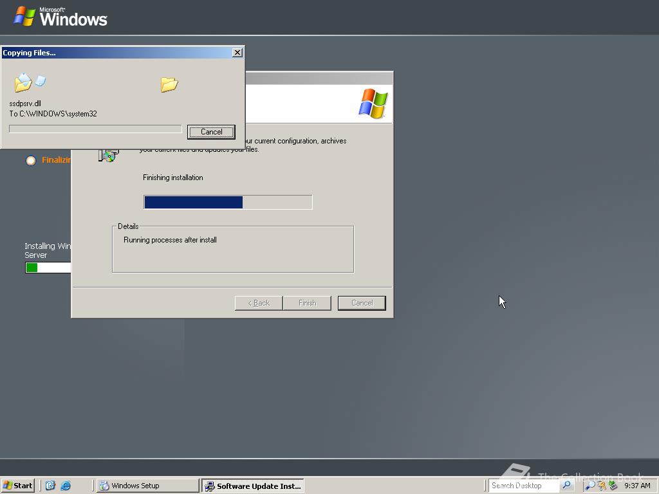The height and width of the screenshot is (494, 659).
Task: Click the Finalizing radio indicator
Action: point(31,160)
